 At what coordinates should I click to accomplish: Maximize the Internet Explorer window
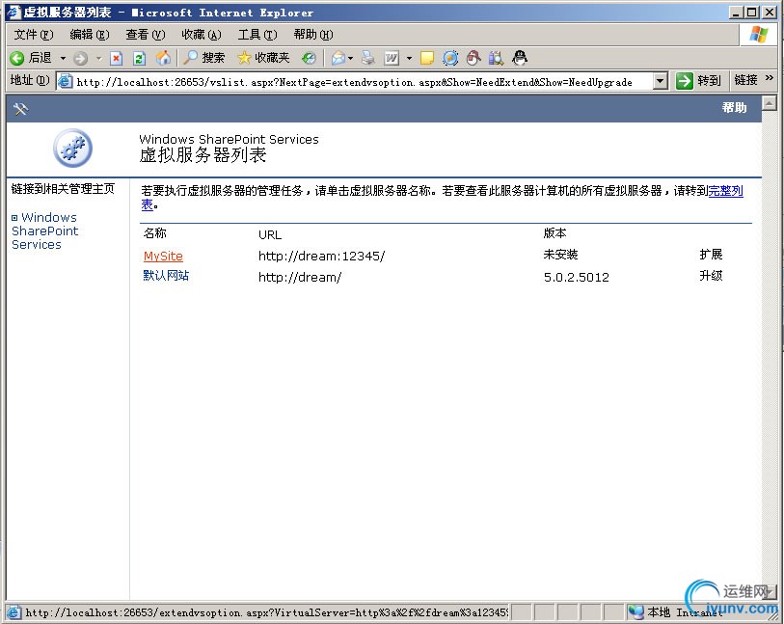click(751, 12)
